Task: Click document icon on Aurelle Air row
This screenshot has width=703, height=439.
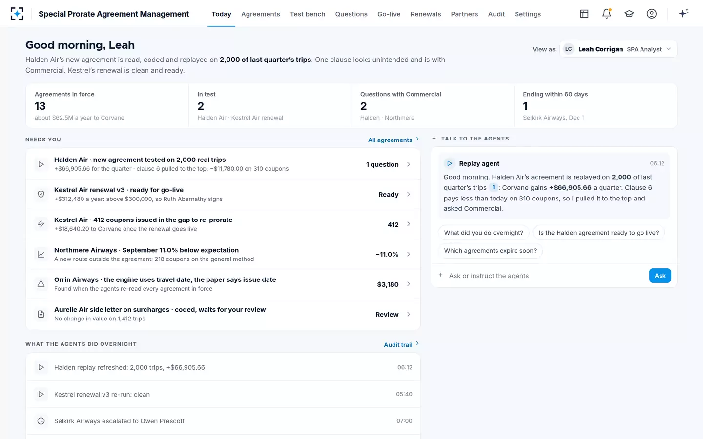Action: [41, 314]
